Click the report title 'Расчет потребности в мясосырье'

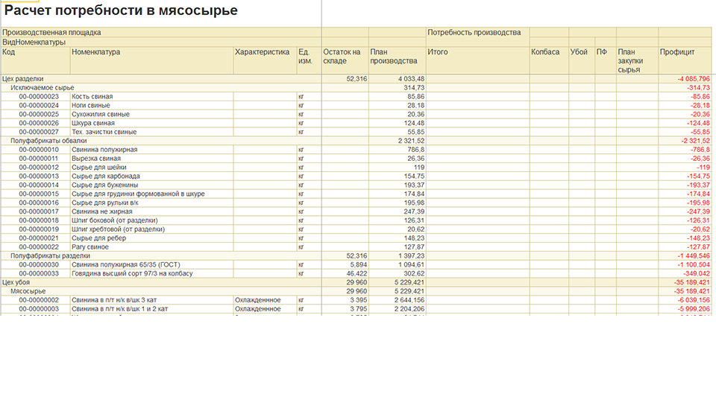click(x=121, y=10)
